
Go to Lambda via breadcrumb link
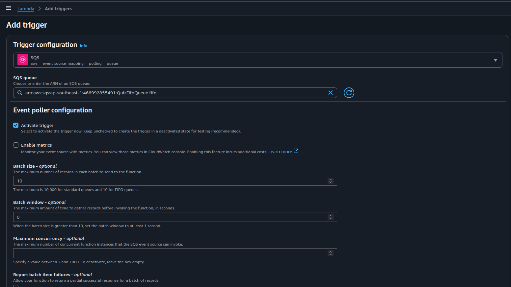(26, 9)
